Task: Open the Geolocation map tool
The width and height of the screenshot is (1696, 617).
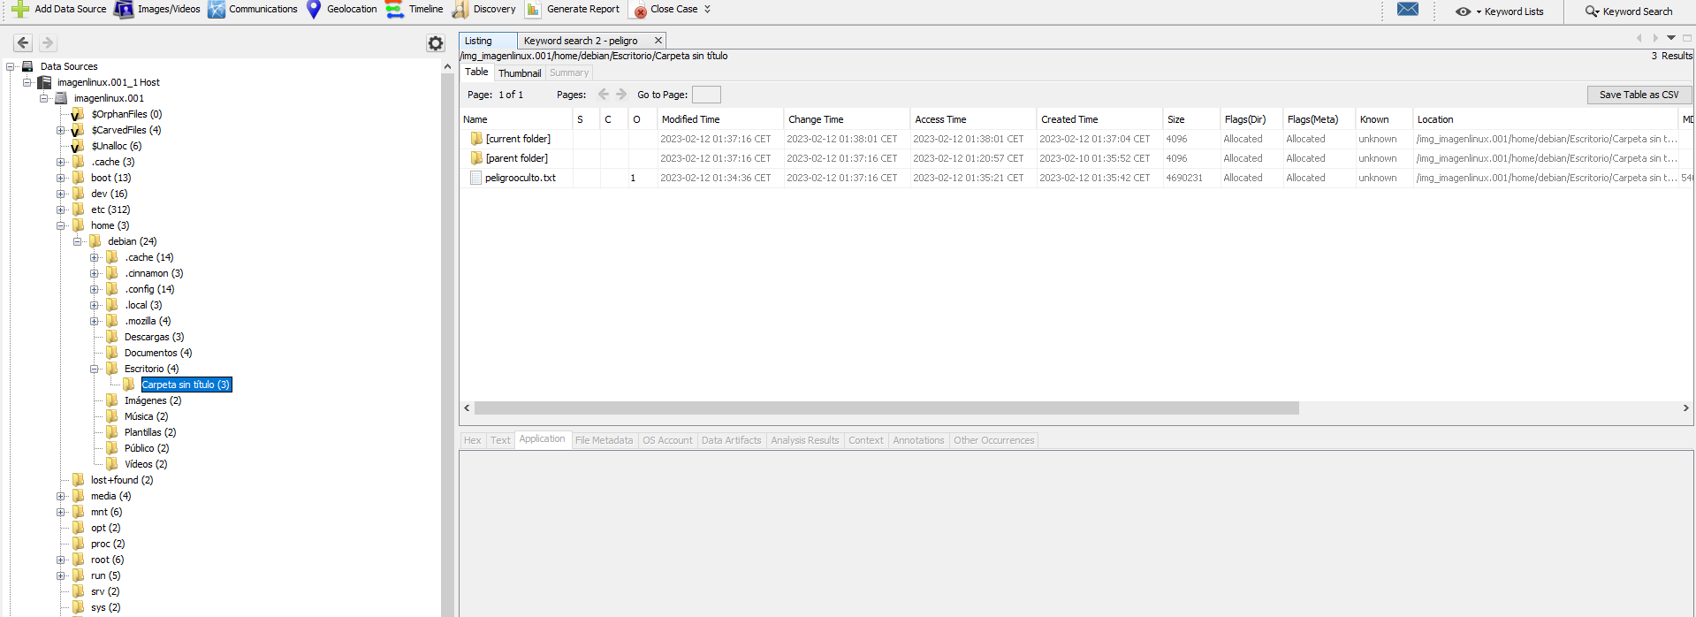Action: point(314,10)
